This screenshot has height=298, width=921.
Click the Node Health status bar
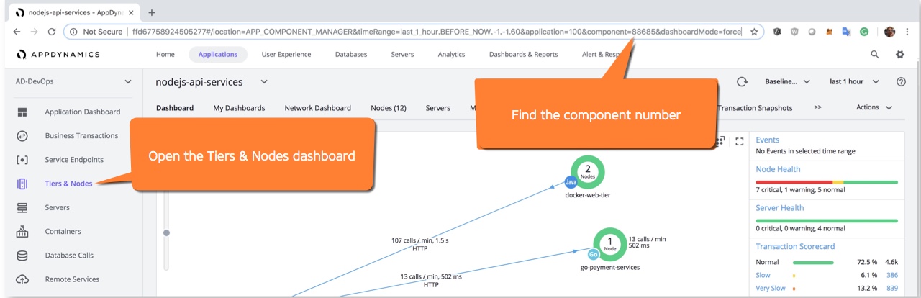(827, 182)
